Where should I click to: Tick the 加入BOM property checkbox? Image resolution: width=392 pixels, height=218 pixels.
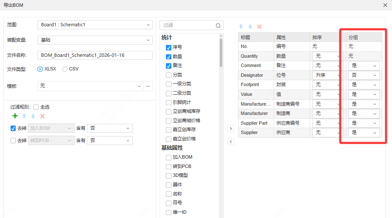tap(168, 157)
